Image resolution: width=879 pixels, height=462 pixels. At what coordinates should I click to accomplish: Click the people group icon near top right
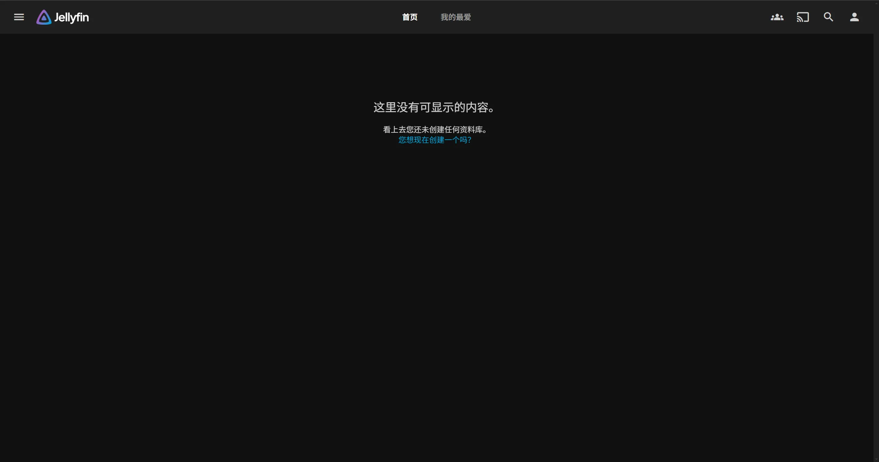coord(777,17)
